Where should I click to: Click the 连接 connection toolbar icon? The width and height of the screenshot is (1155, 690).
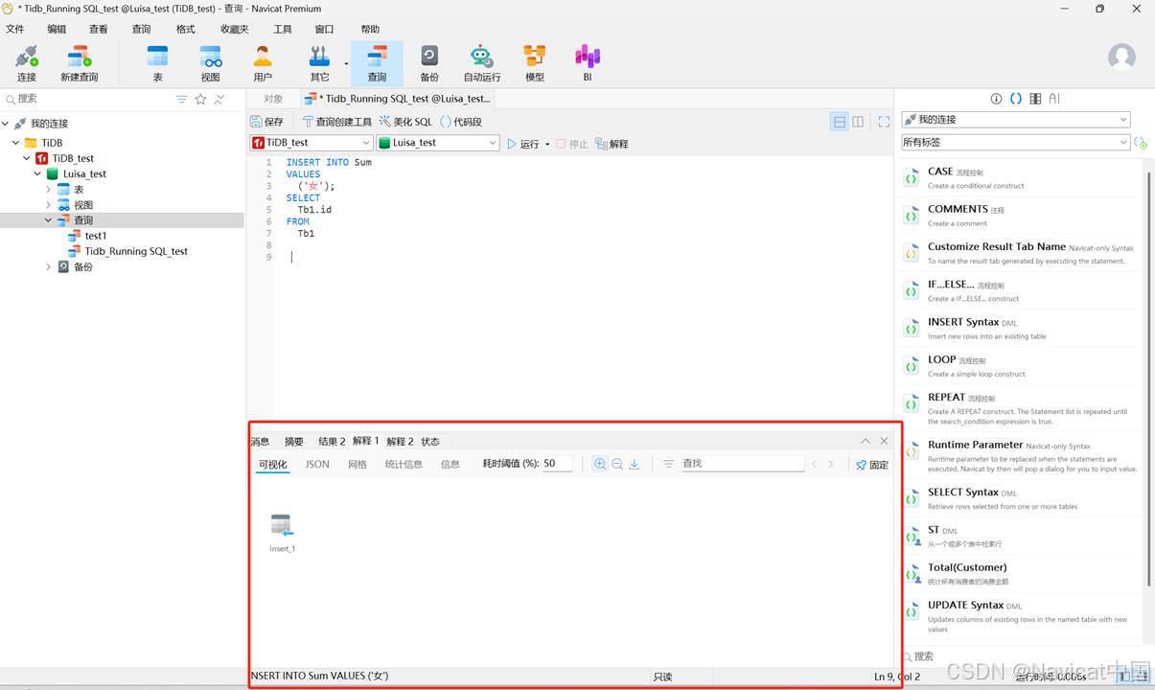tap(27, 63)
